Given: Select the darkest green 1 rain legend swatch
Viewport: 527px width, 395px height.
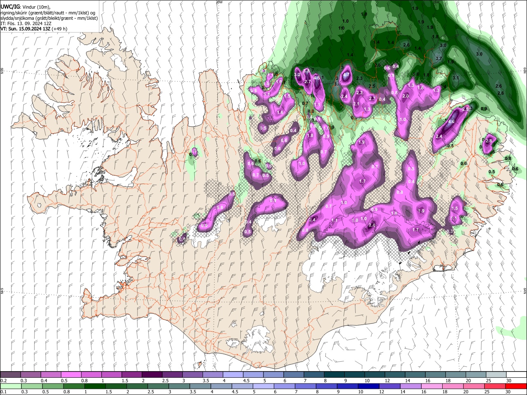Looking at the screenshot, I should pyautogui.click(x=95, y=386).
